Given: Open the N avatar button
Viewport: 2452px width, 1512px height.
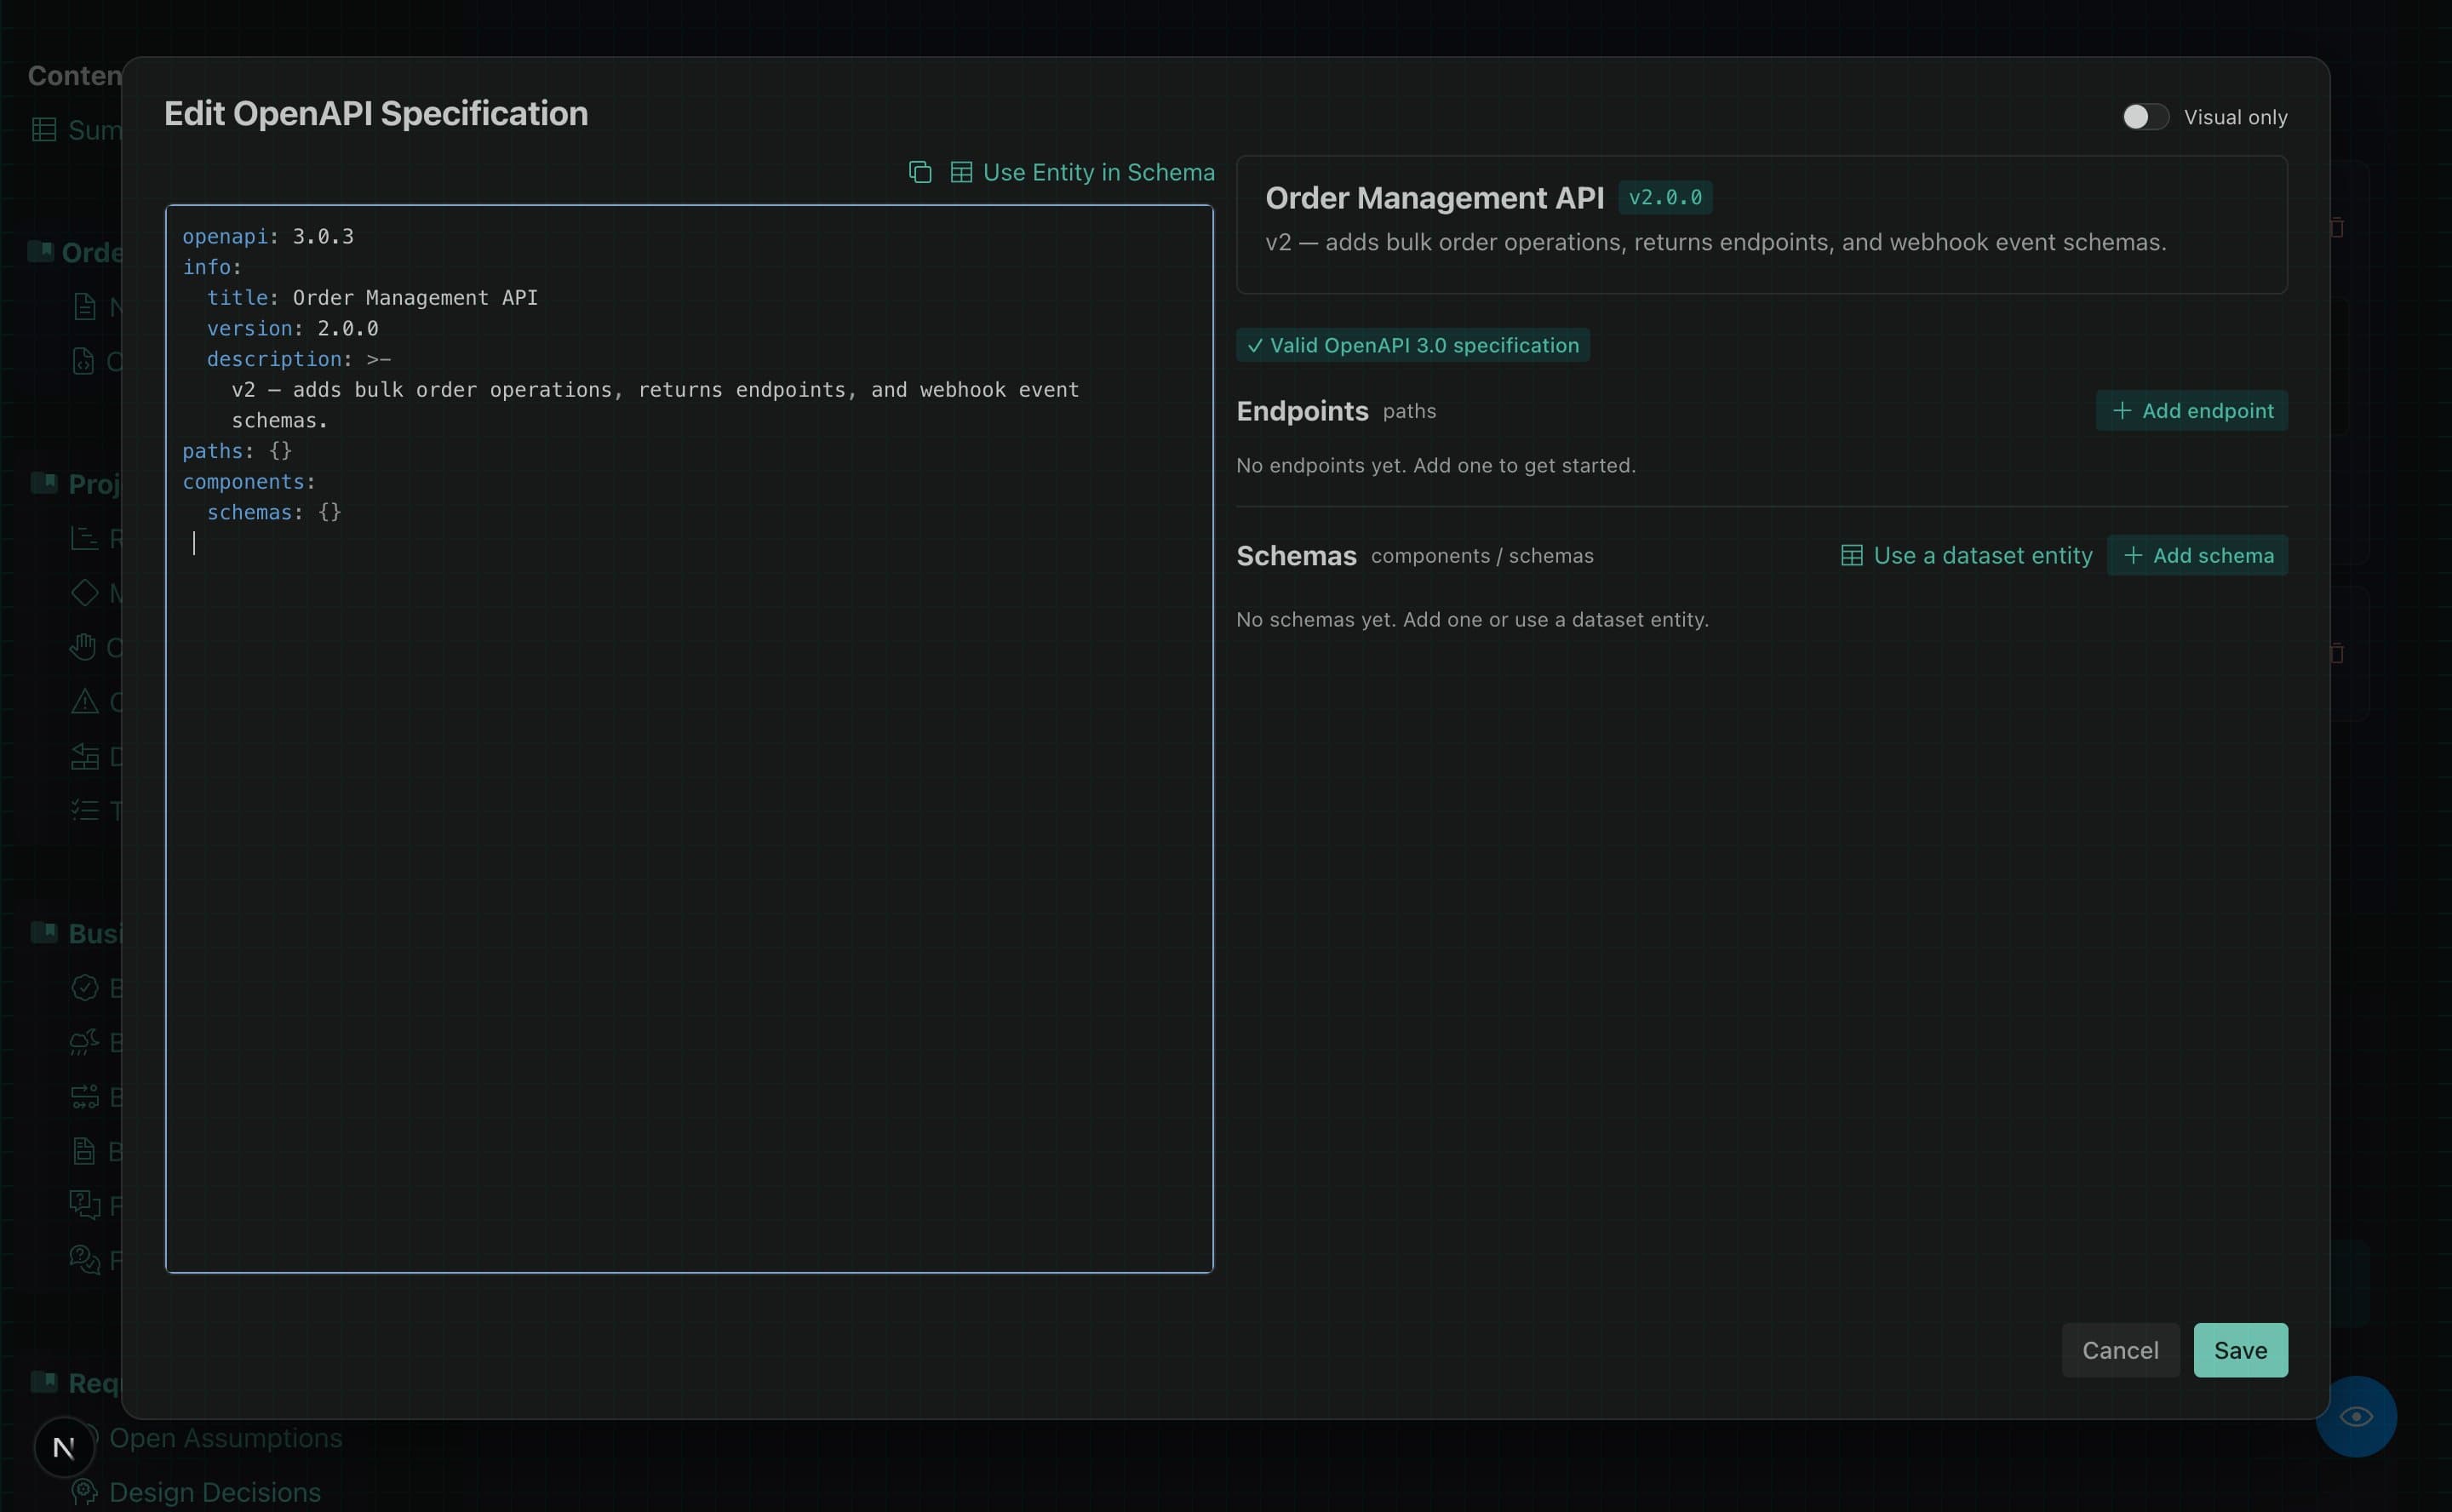Looking at the screenshot, I should click(x=64, y=1447).
